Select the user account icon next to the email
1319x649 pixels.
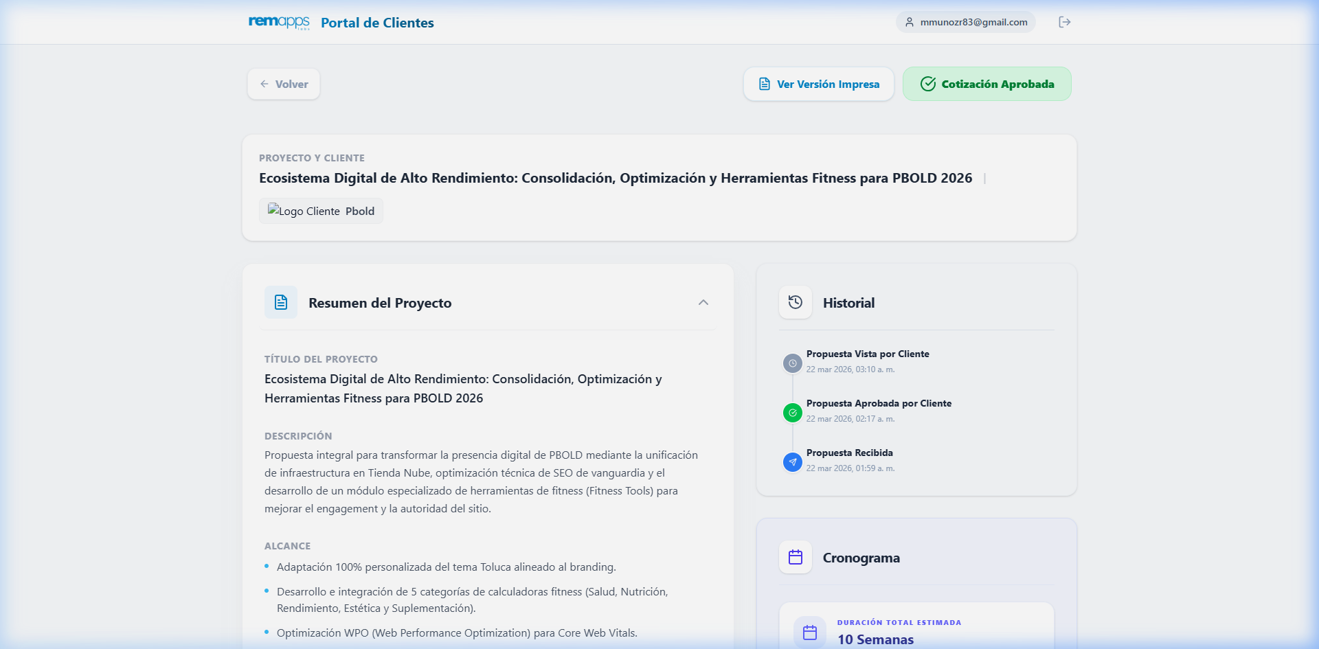[909, 21]
